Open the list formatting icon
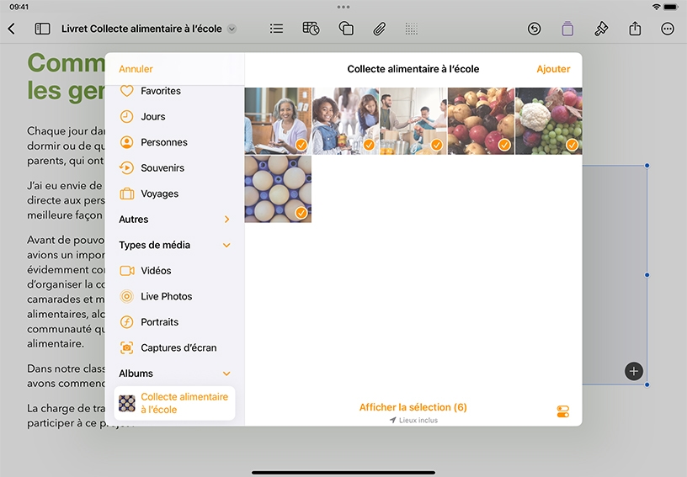Screen dimensions: 687x477 [x=276, y=29]
